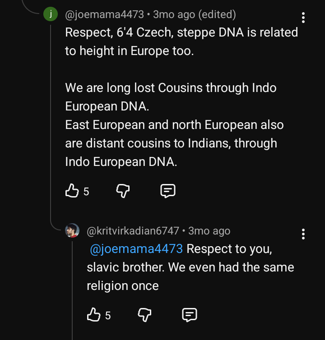Like the comment by joemama4473
The height and width of the screenshot is (340, 325).
pyautogui.click(x=72, y=191)
